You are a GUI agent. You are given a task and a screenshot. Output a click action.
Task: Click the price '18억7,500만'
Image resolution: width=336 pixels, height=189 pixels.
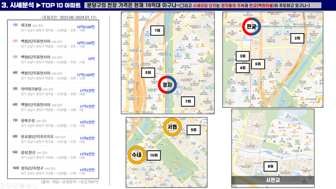(x=86, y=43)
